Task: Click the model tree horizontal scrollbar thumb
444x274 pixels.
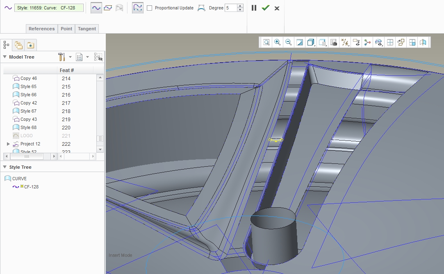Action: [27, 156]
